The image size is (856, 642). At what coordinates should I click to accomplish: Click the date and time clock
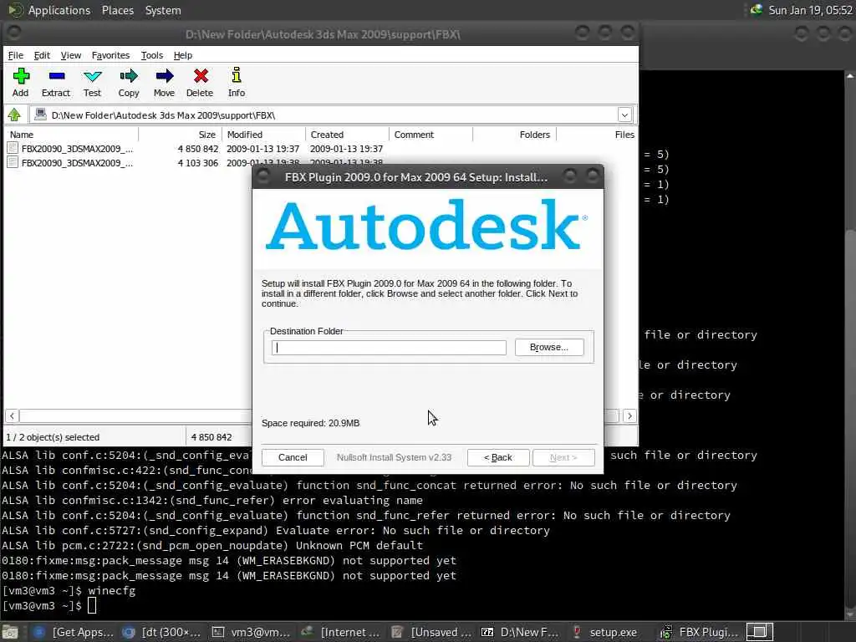coord(810,10)
